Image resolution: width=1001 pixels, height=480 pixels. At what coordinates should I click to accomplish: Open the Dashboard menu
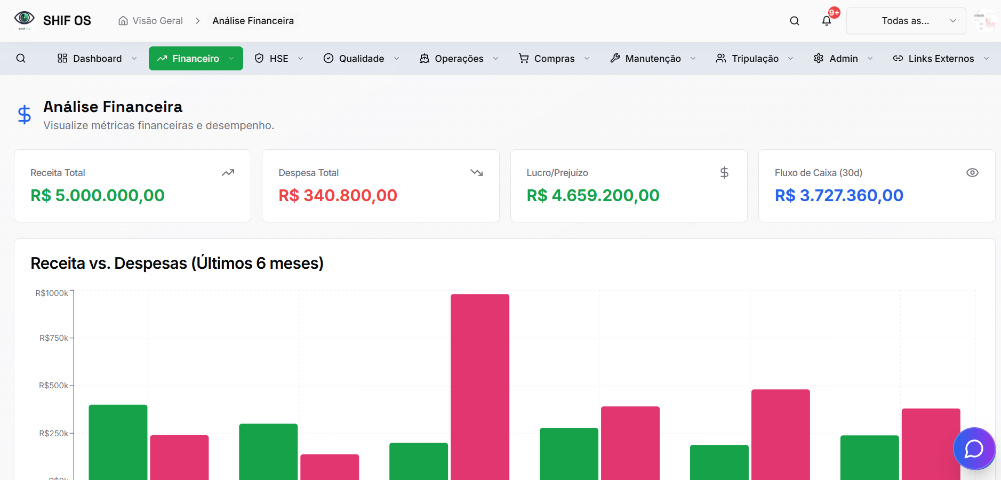click(97, 58)
